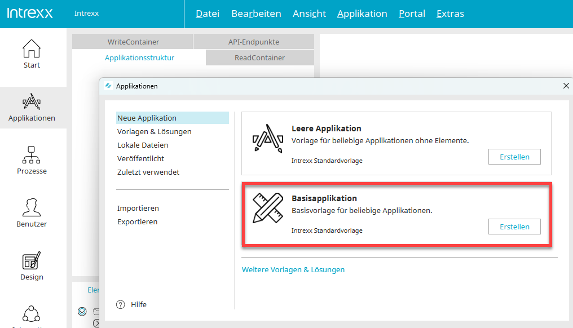
Task: Open the Datei menu
Action: click(x=208, y=14)
